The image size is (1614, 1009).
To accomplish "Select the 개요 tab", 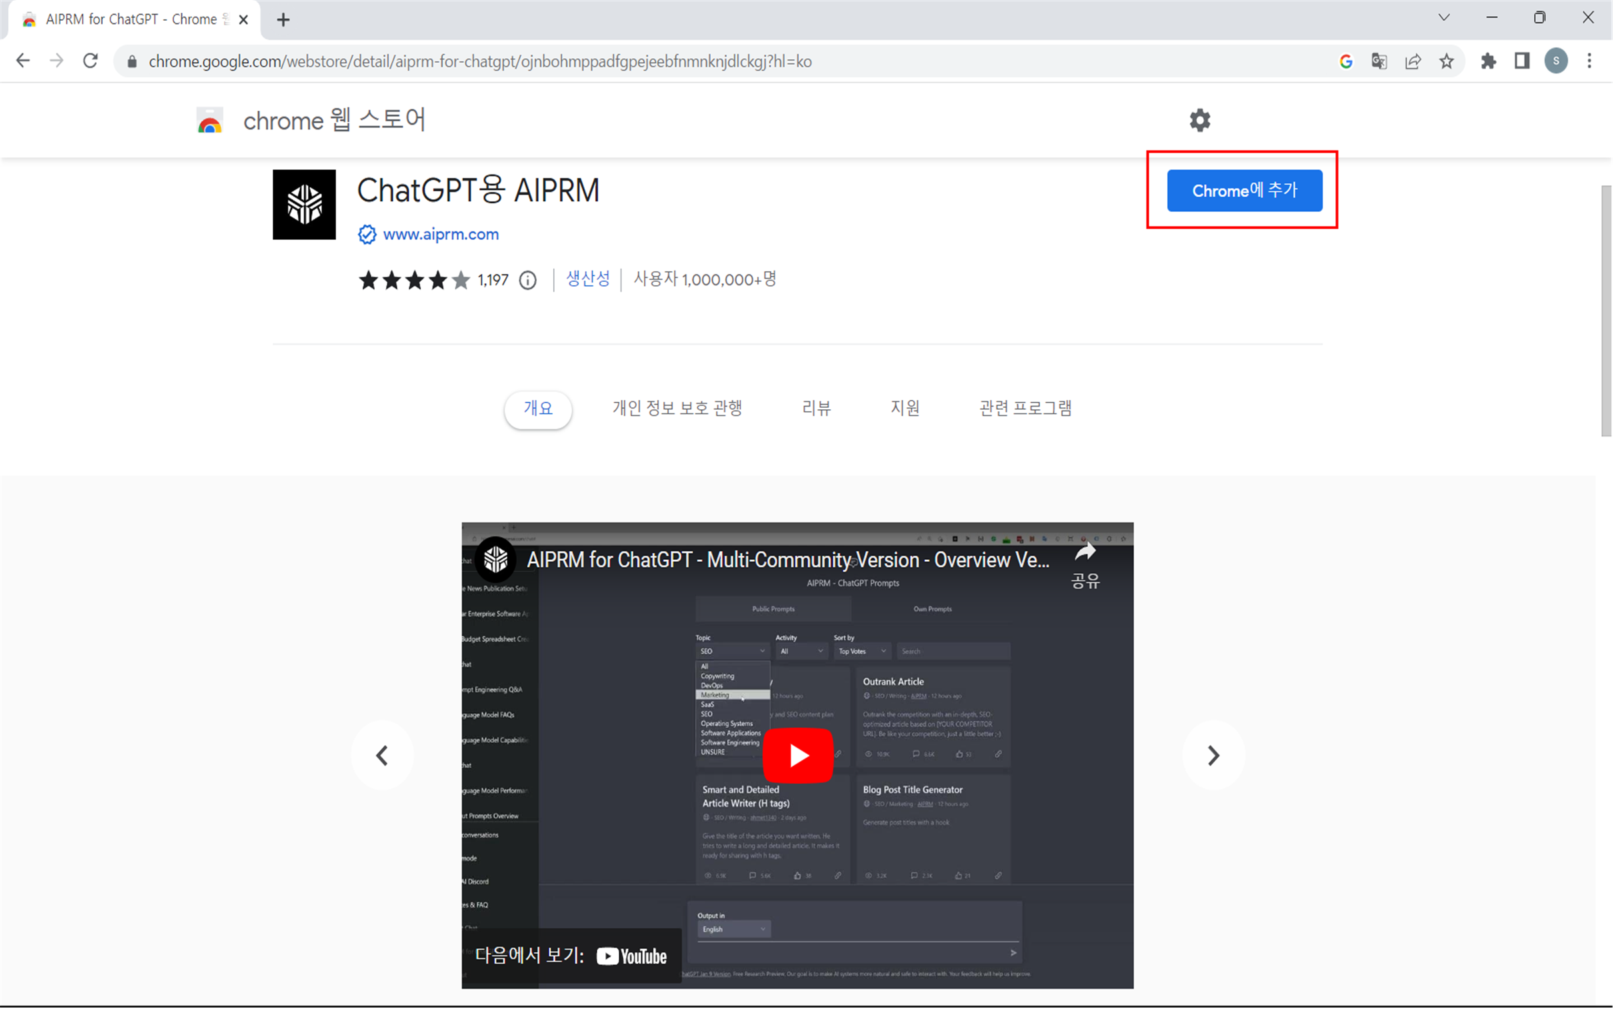I will (x=538, y=409).
